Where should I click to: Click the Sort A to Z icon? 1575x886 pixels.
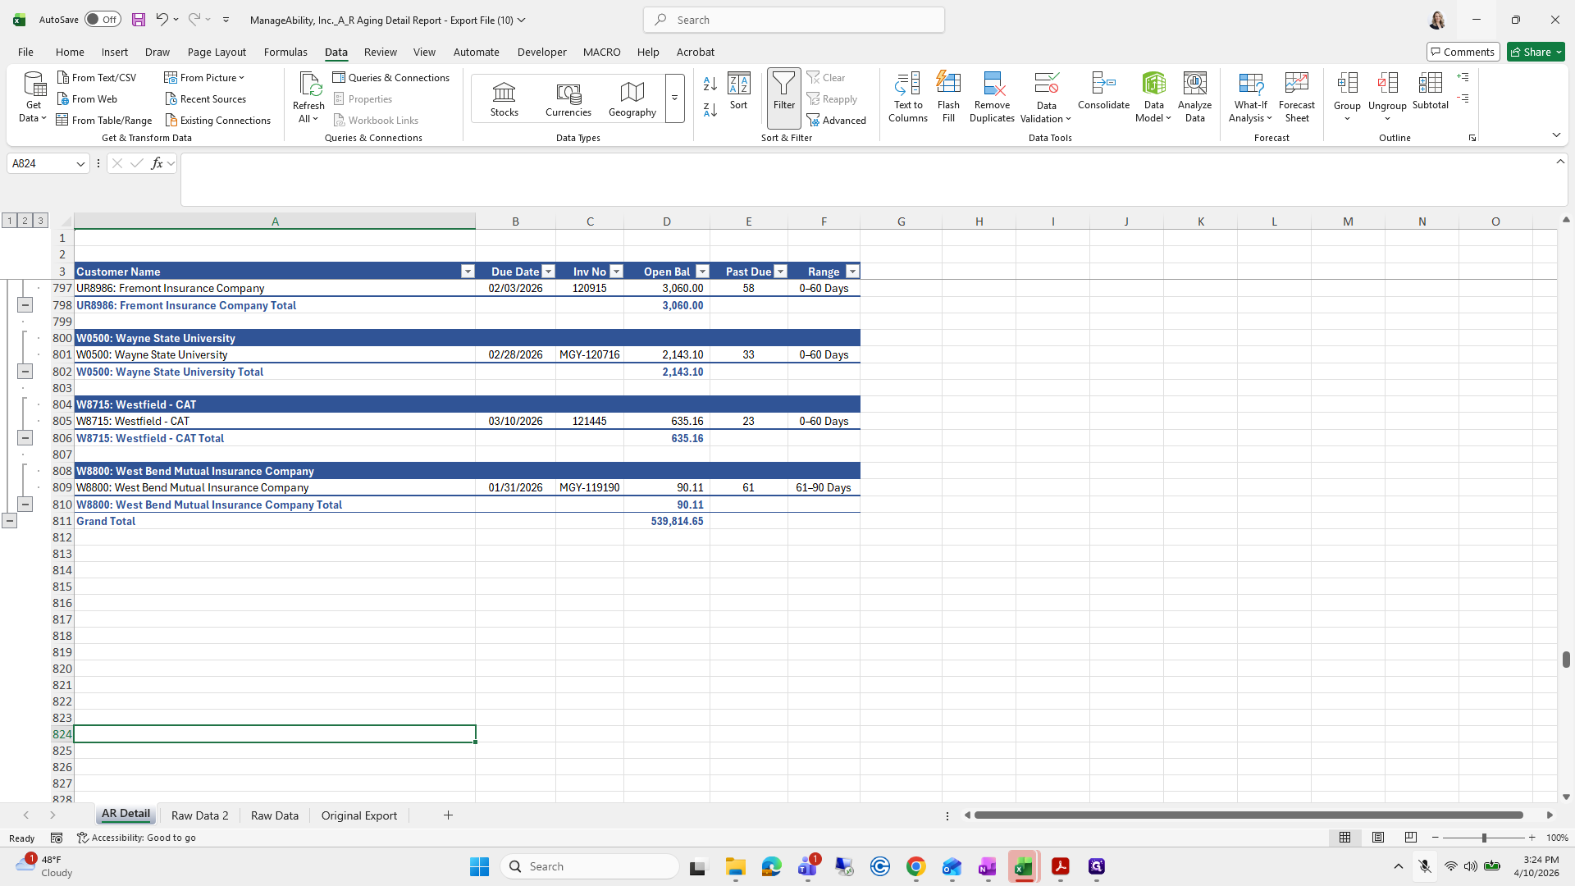[x=710, y=84]
